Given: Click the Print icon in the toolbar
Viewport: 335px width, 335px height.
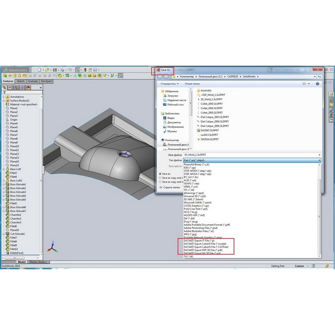Looking at the screenshot, I should pyautogui.click(x=62, y=70).
